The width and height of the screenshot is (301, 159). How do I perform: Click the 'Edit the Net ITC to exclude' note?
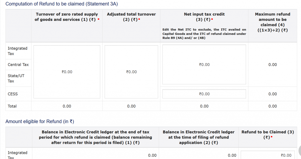204,34
